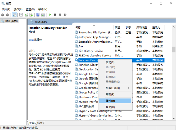The width and height of the screenshot is (176, 130).
Task: Click gear icon beside FLEXnet Licensing Service
Action: click(x=76, y=55)
